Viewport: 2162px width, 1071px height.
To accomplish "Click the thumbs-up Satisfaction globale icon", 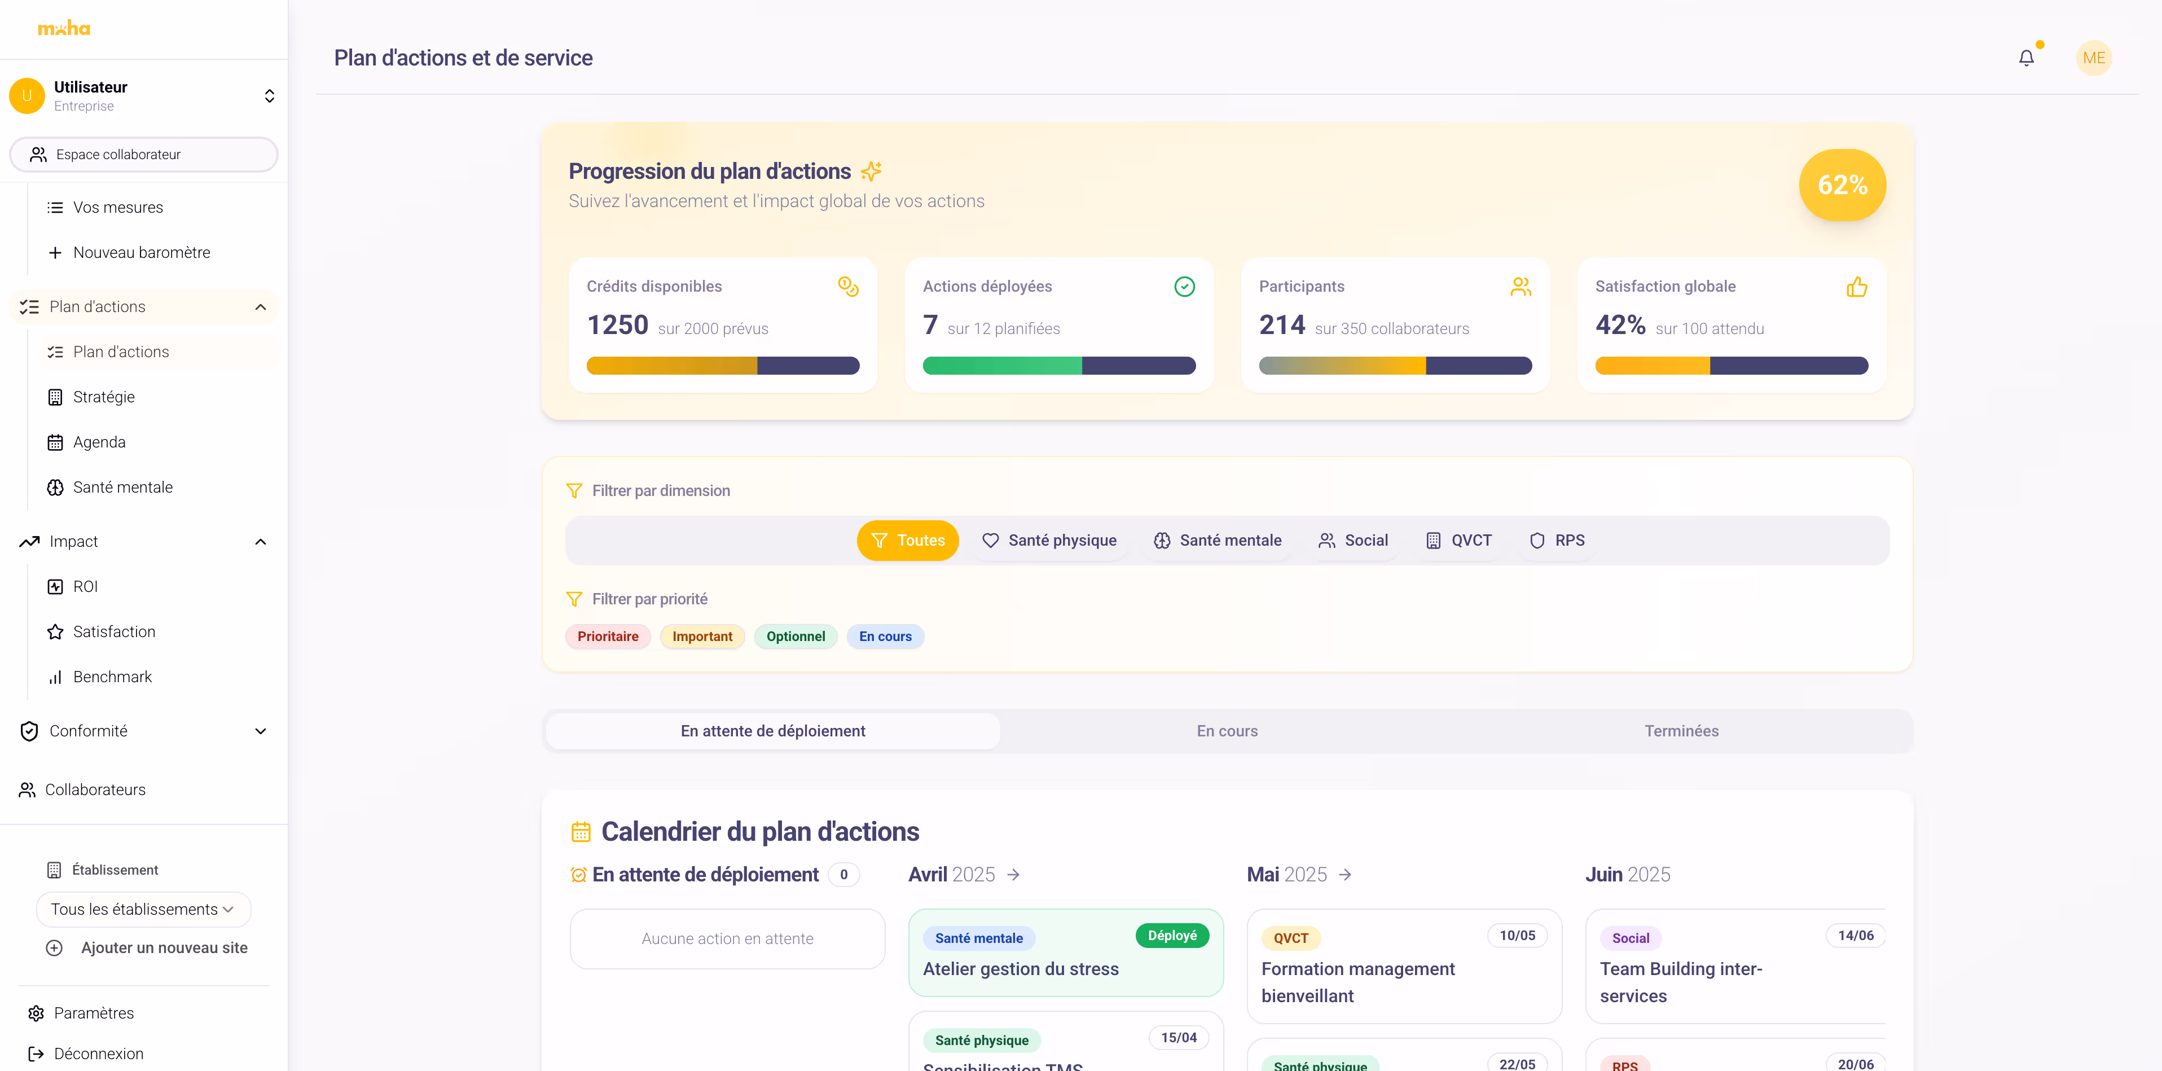I will [1857, 287].
